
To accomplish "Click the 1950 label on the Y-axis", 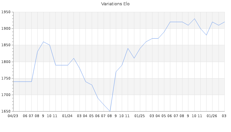I will pos(6,12).
